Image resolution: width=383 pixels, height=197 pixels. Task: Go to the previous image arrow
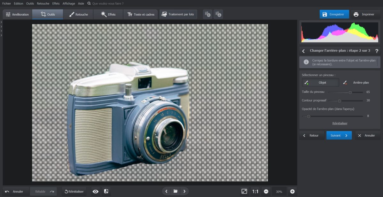(x=166, y=192)
